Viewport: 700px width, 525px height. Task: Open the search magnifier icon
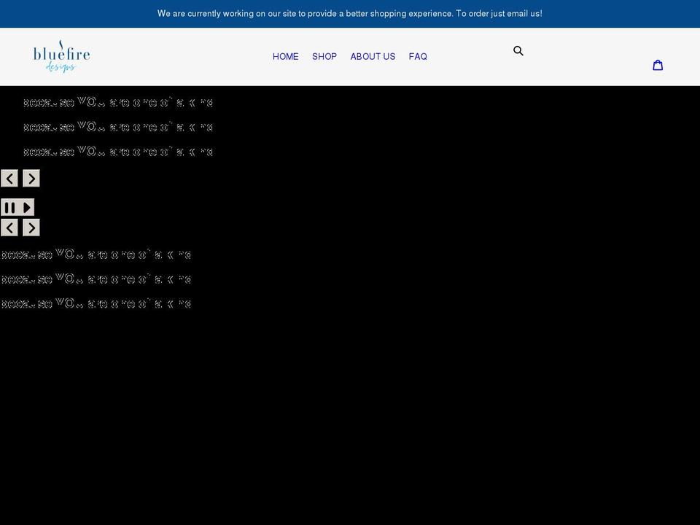pyautogui.click(x=518, y=50)
